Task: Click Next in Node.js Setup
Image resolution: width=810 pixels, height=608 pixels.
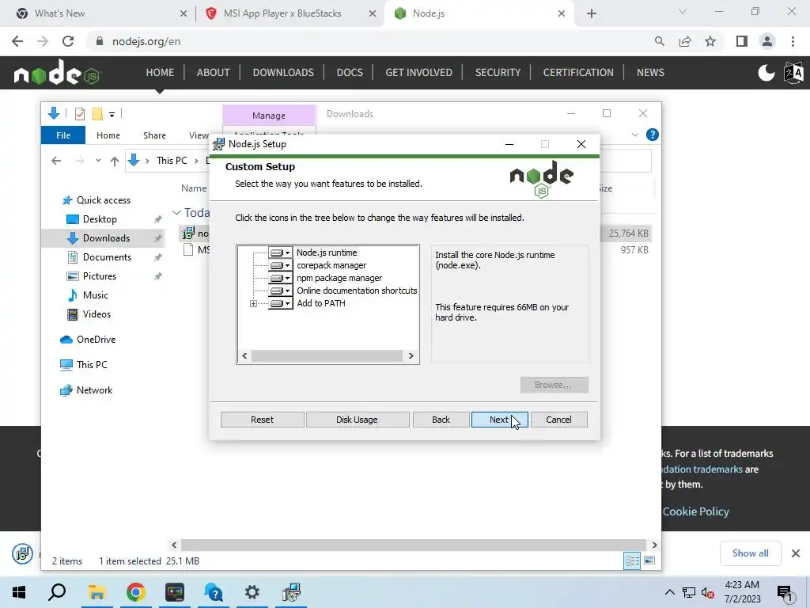Action: [x=499, y=420]
